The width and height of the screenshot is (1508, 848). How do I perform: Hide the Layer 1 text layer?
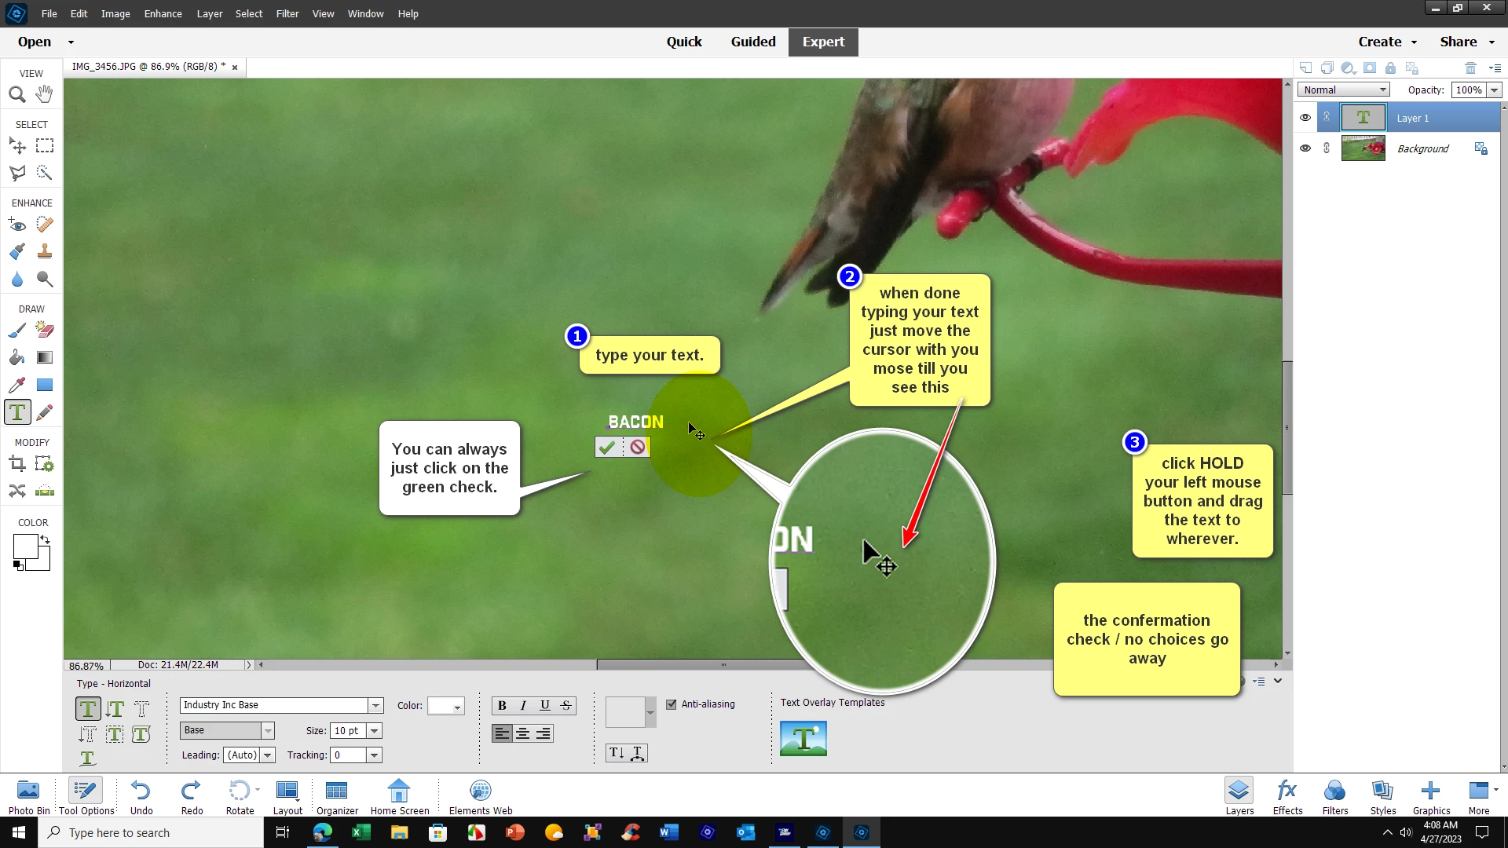1305,118
